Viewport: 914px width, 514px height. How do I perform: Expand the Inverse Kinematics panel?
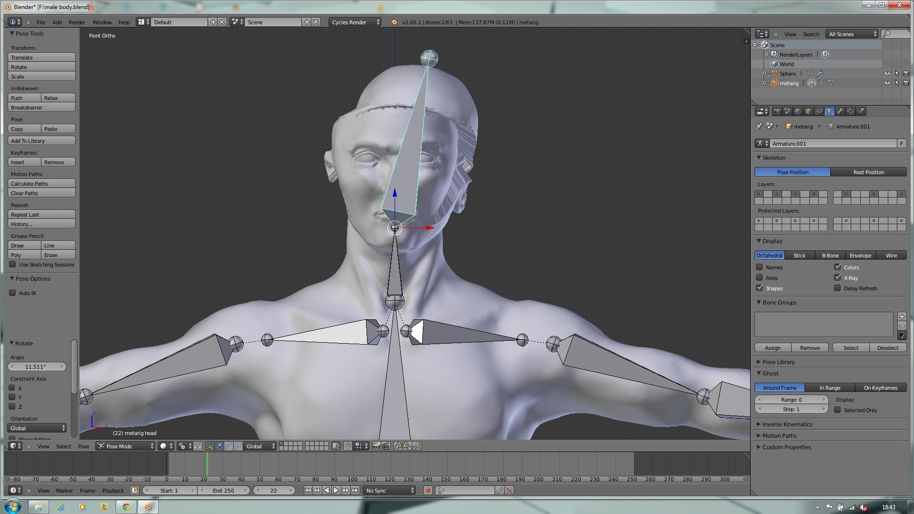pos(787,424)
